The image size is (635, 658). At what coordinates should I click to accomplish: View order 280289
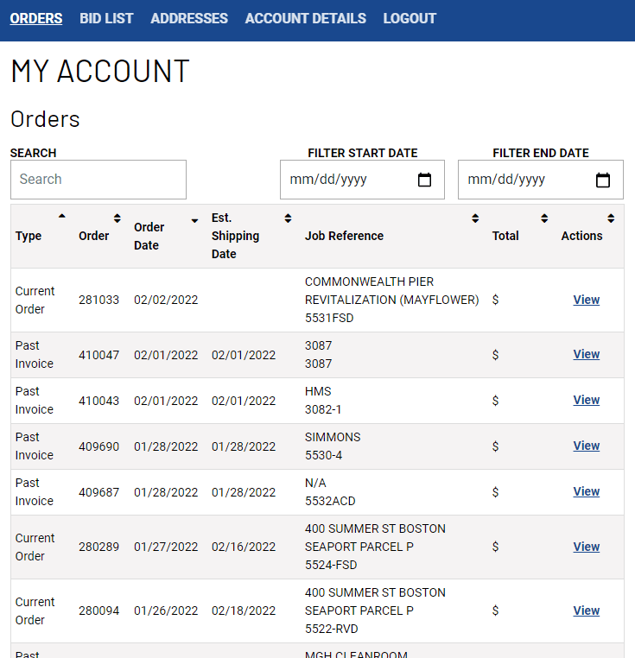(x=587, y=547)
